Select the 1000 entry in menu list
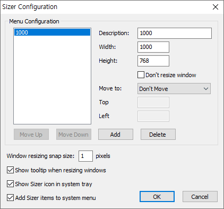Image resolution: width=224 pixels, height=209 pixels. [x=52, y=32]
